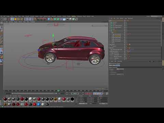
Task: Open the Object (Rel) coordinate dropdown
Action: point(83,104)
